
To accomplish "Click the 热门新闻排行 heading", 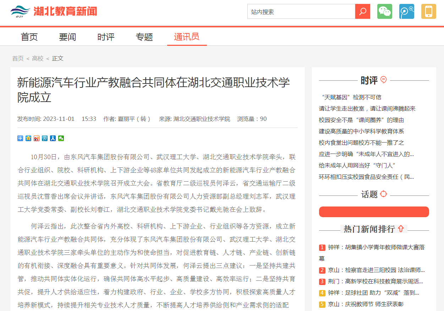I will pyautogui.click(x=369, y=229).
